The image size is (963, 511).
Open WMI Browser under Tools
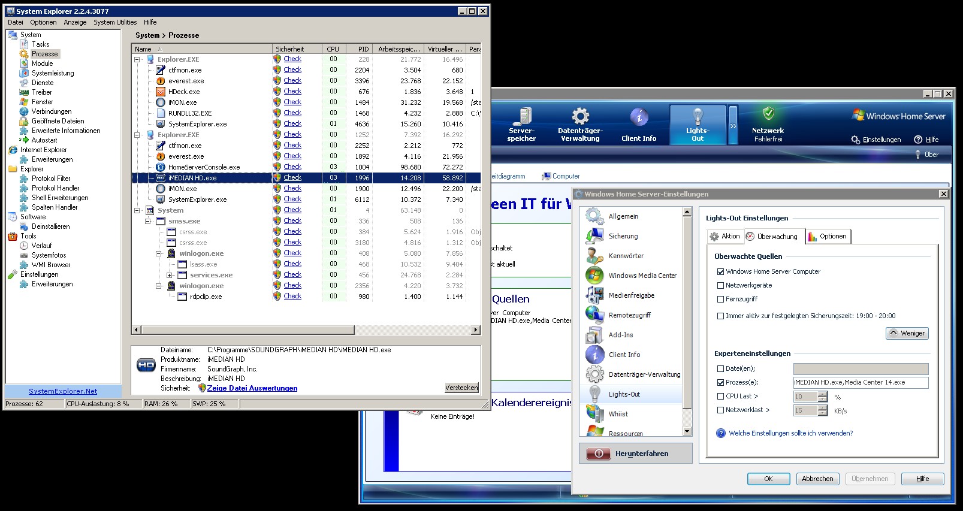(x=51, y=265)
